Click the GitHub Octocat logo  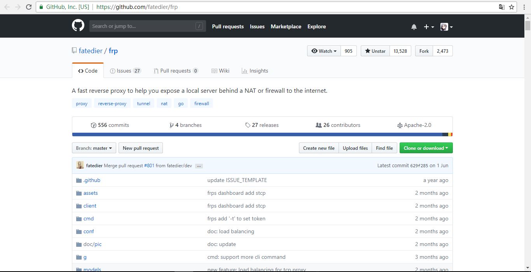tap(78, 26)
